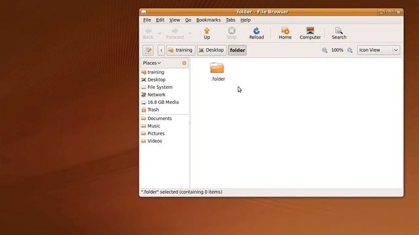419x235 pixels.
Task: Open the Forward history dropdown arrow
Action: [190, 33]
